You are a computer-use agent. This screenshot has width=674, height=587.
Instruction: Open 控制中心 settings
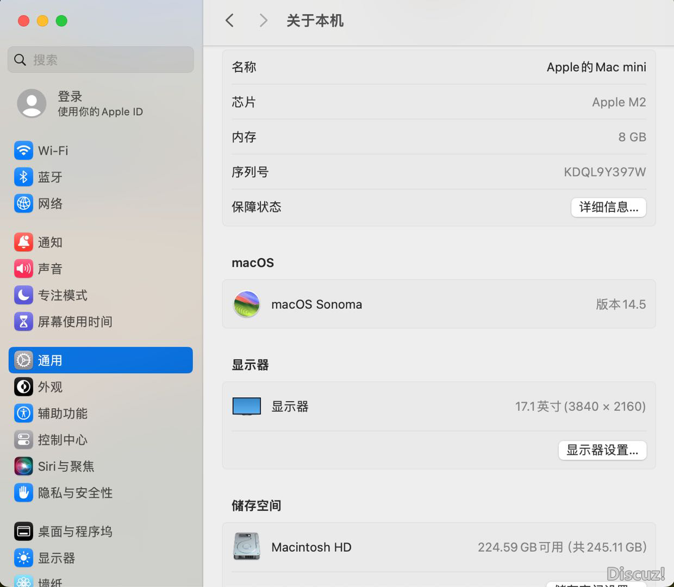click(x=101, y=440)
